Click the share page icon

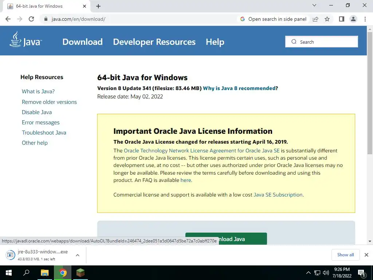click(315, 19)
